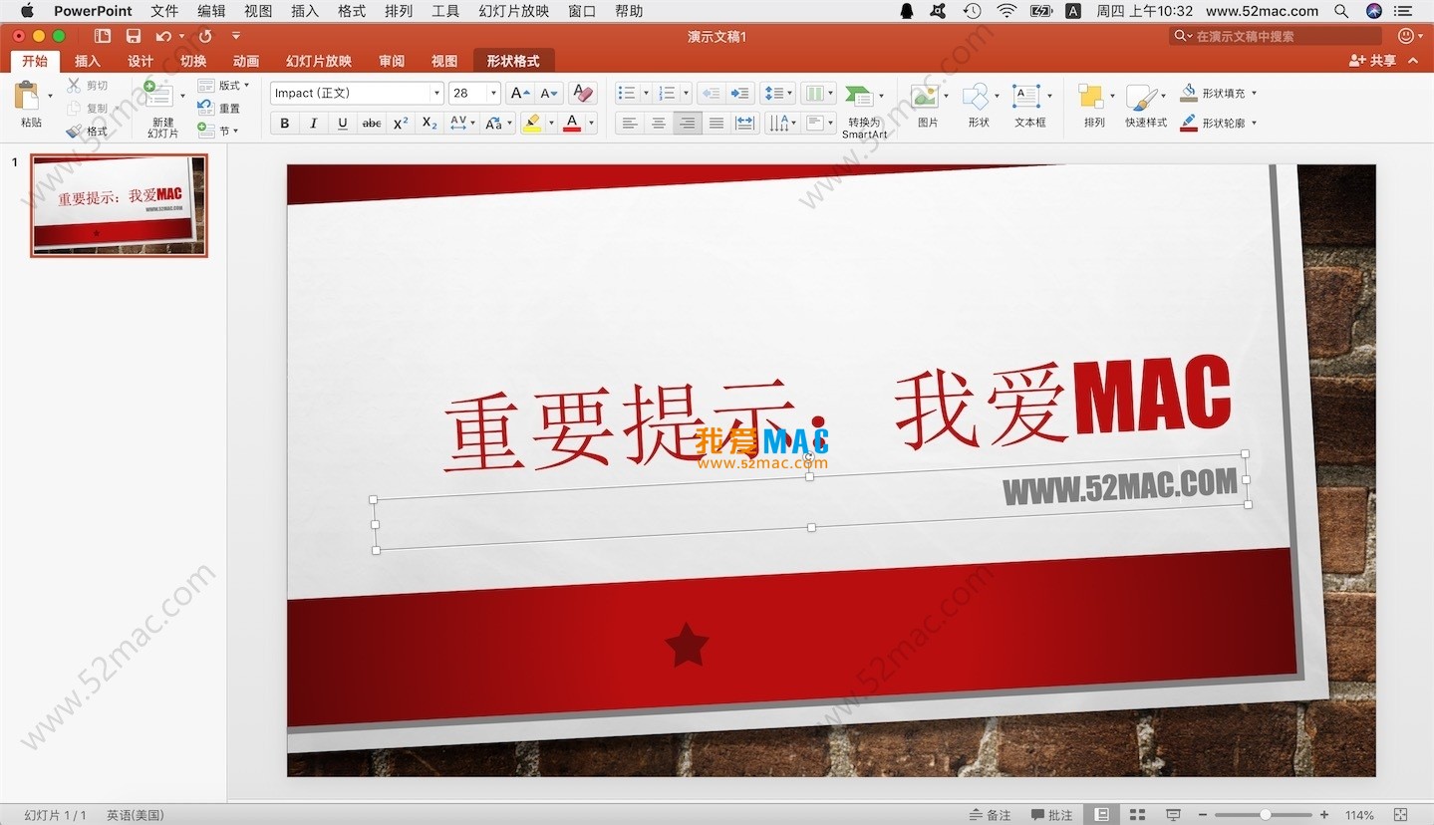Click the Comments (批注) status bar icon

point(1051,815)
